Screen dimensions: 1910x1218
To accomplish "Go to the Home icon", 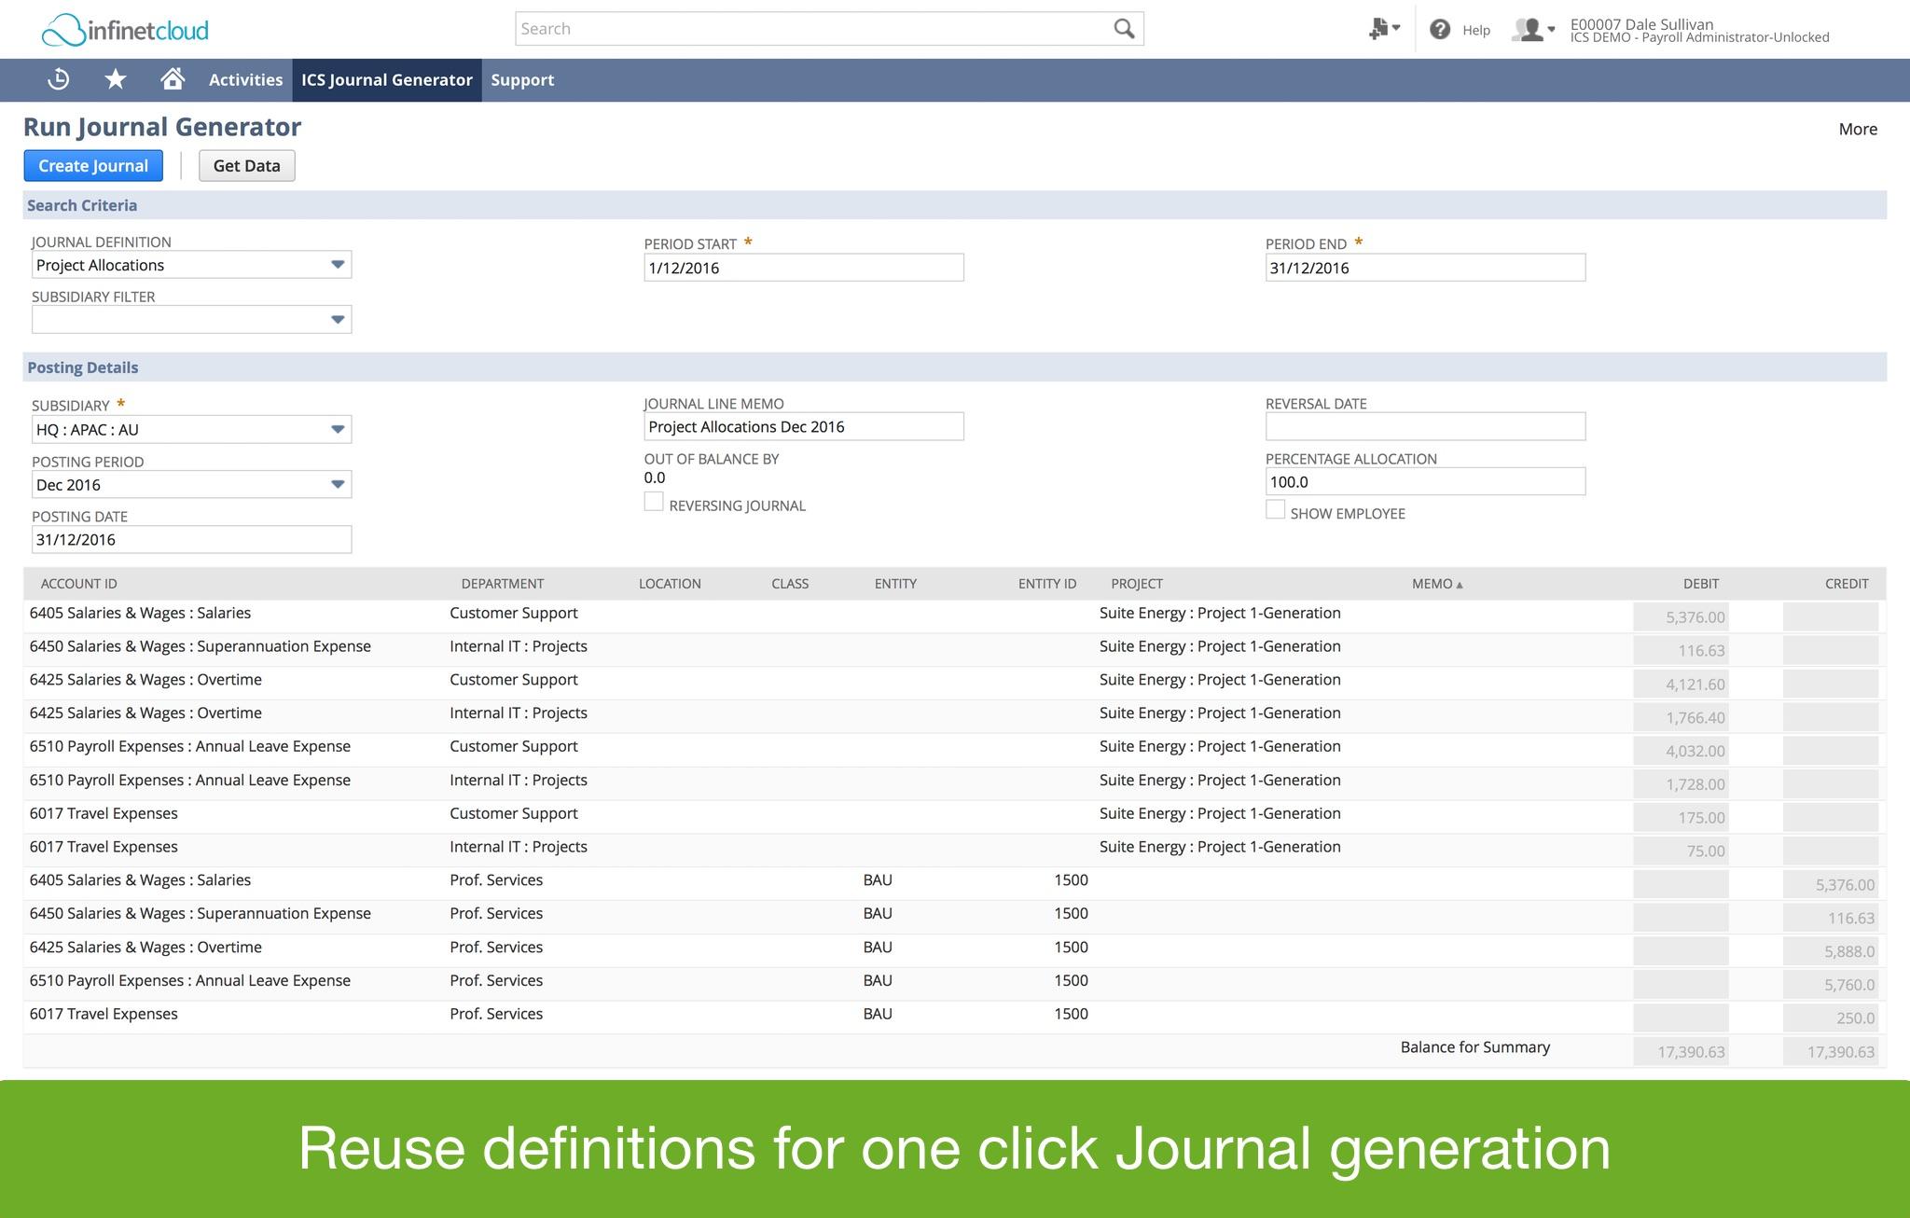I will [172, 79].
